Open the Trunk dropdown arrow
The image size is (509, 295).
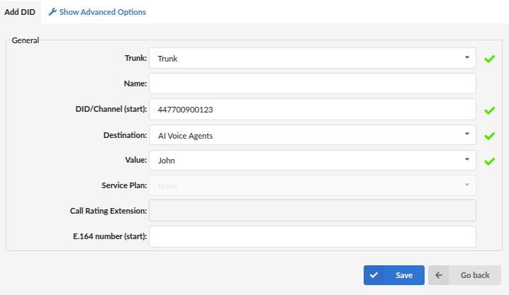coord(466,57)
